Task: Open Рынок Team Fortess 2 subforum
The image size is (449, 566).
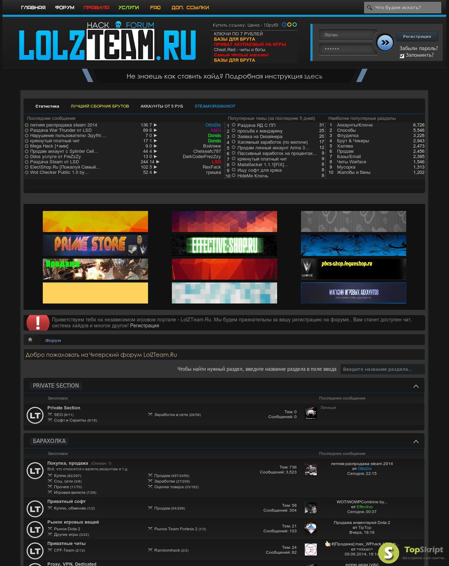Action: pos(176,529)
